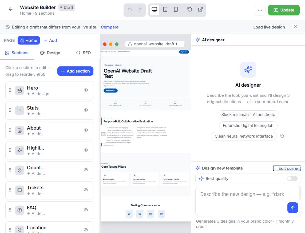Click the Location section pin icon
Screen dimensions: 305x233
coord(20,230)
